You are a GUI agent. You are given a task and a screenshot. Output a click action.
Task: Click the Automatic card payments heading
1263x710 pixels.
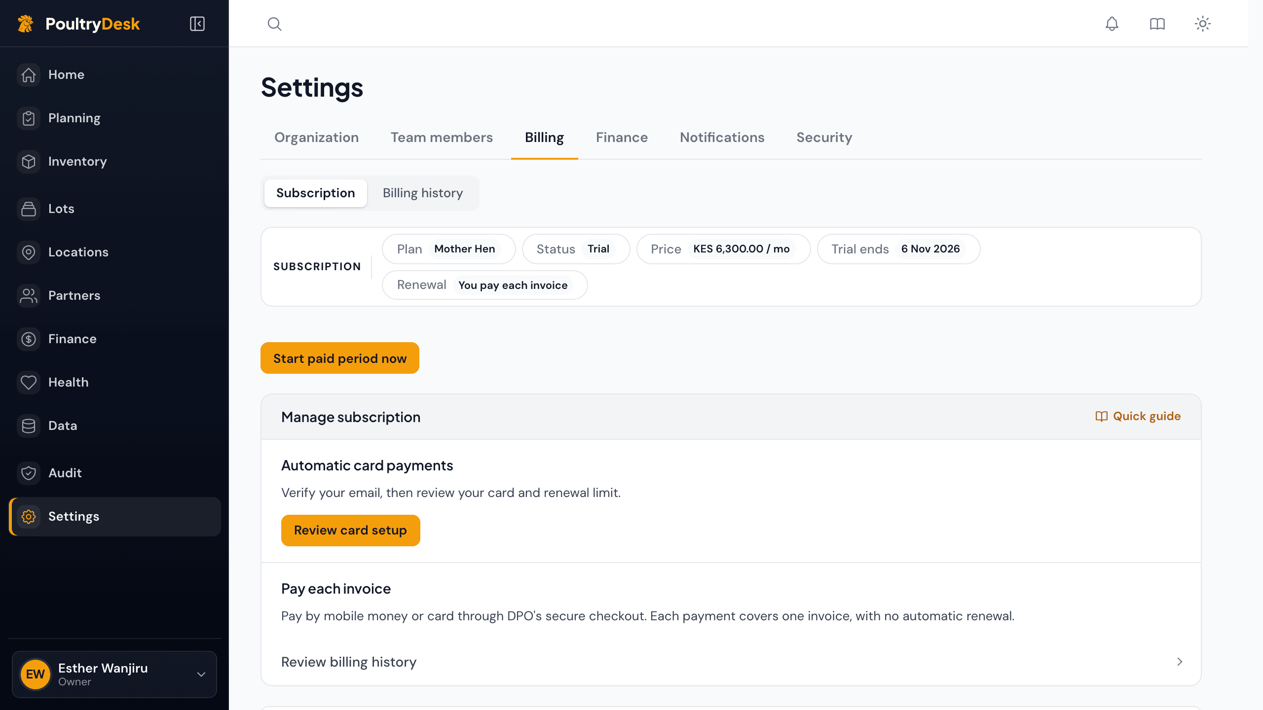[x=367, y=465]
